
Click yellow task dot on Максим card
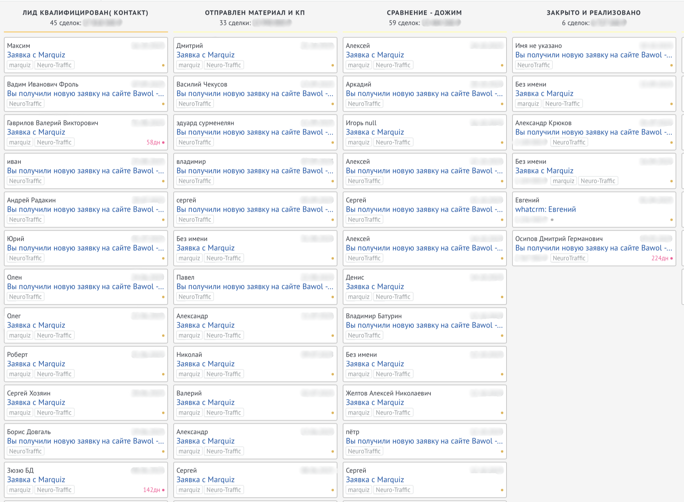pyautogui.click(x=163, y=65)
